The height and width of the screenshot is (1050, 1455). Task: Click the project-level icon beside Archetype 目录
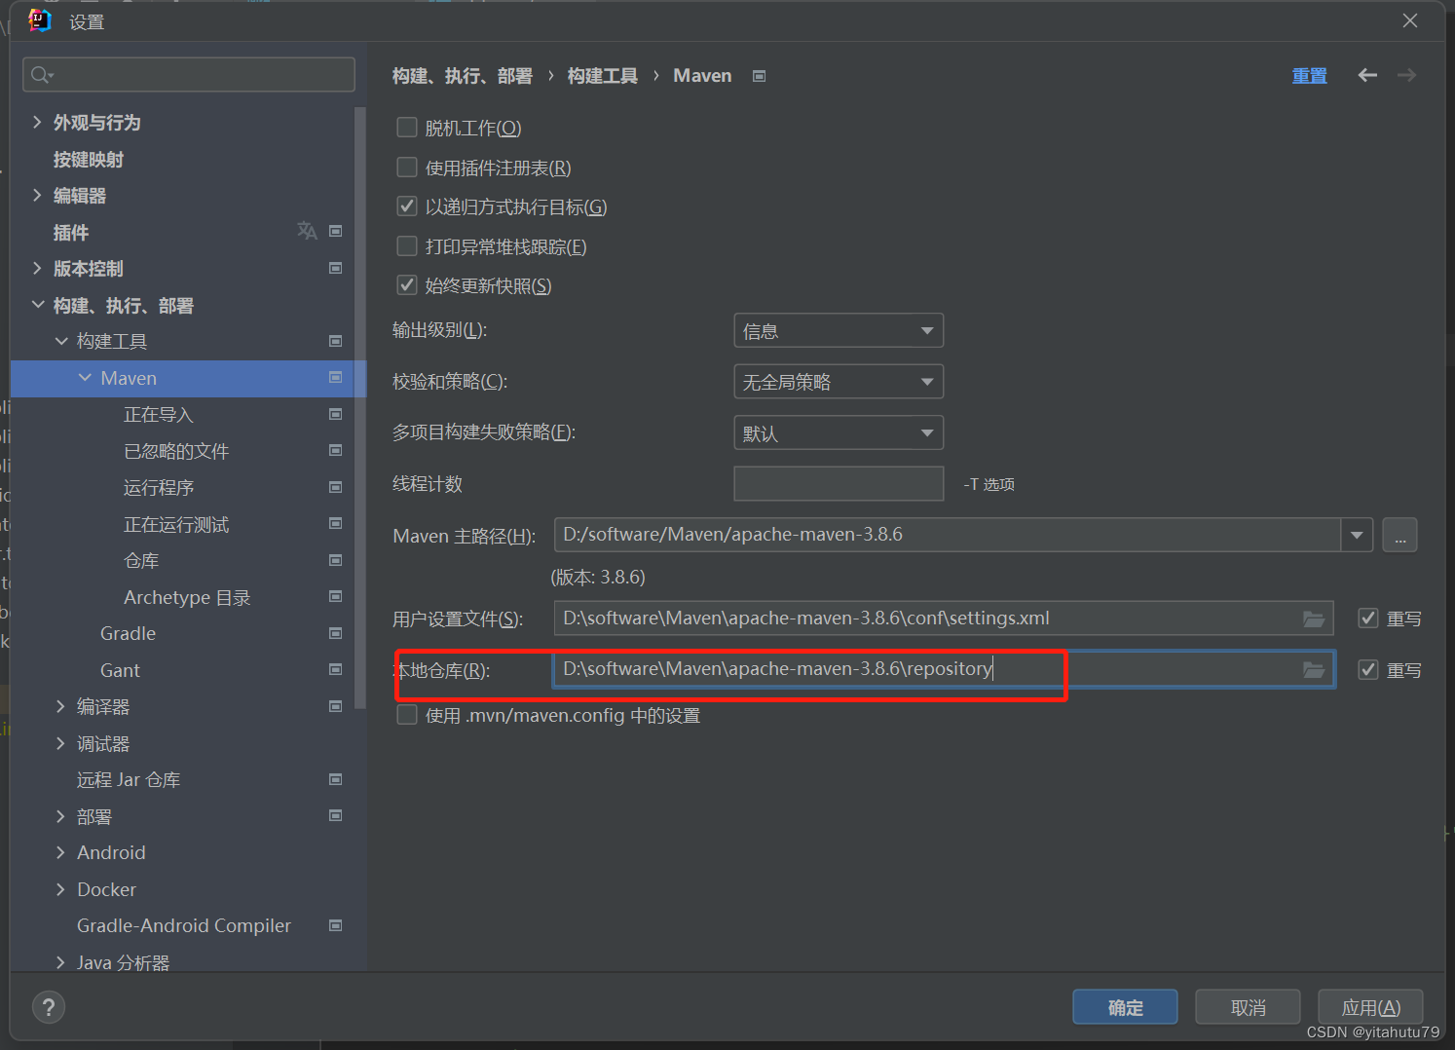tap(336, 596)
